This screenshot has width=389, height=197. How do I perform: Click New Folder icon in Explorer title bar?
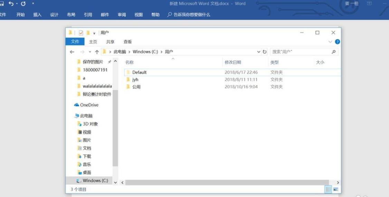pyautogui.click(x=88, y=33)
